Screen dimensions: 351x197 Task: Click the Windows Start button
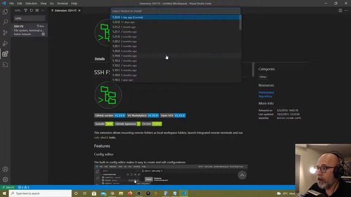click(4, 193)
